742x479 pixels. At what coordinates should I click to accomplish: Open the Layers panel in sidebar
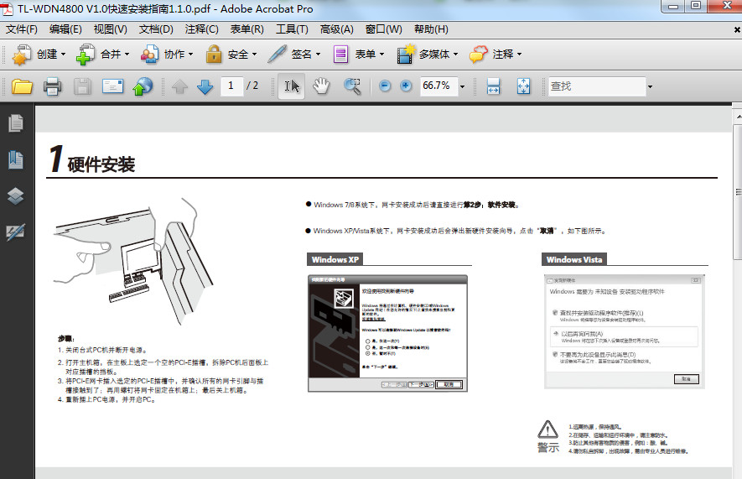pos(16,195)
